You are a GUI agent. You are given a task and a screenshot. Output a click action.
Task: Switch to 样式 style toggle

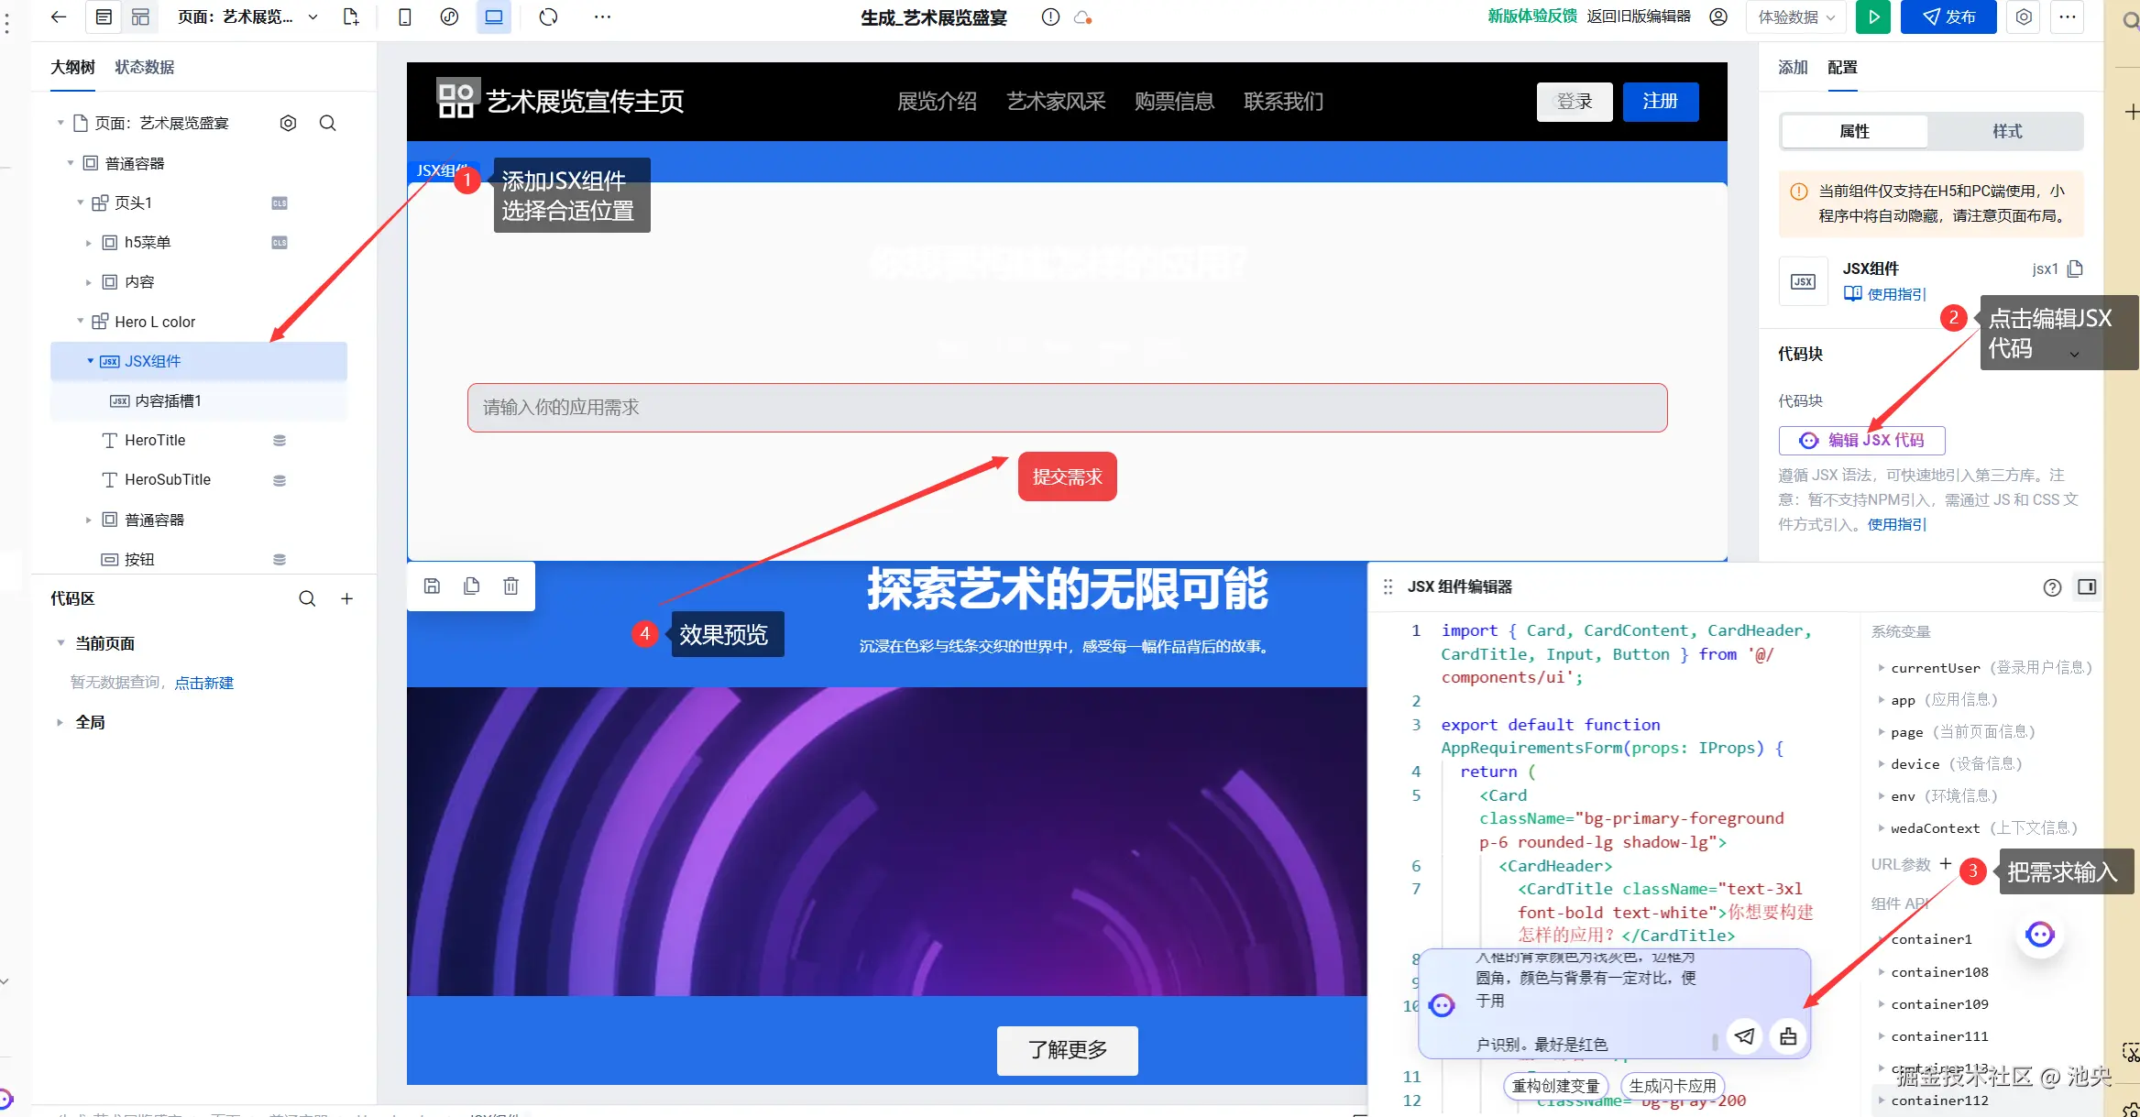pyautogui.click(x=2006, y=131)
